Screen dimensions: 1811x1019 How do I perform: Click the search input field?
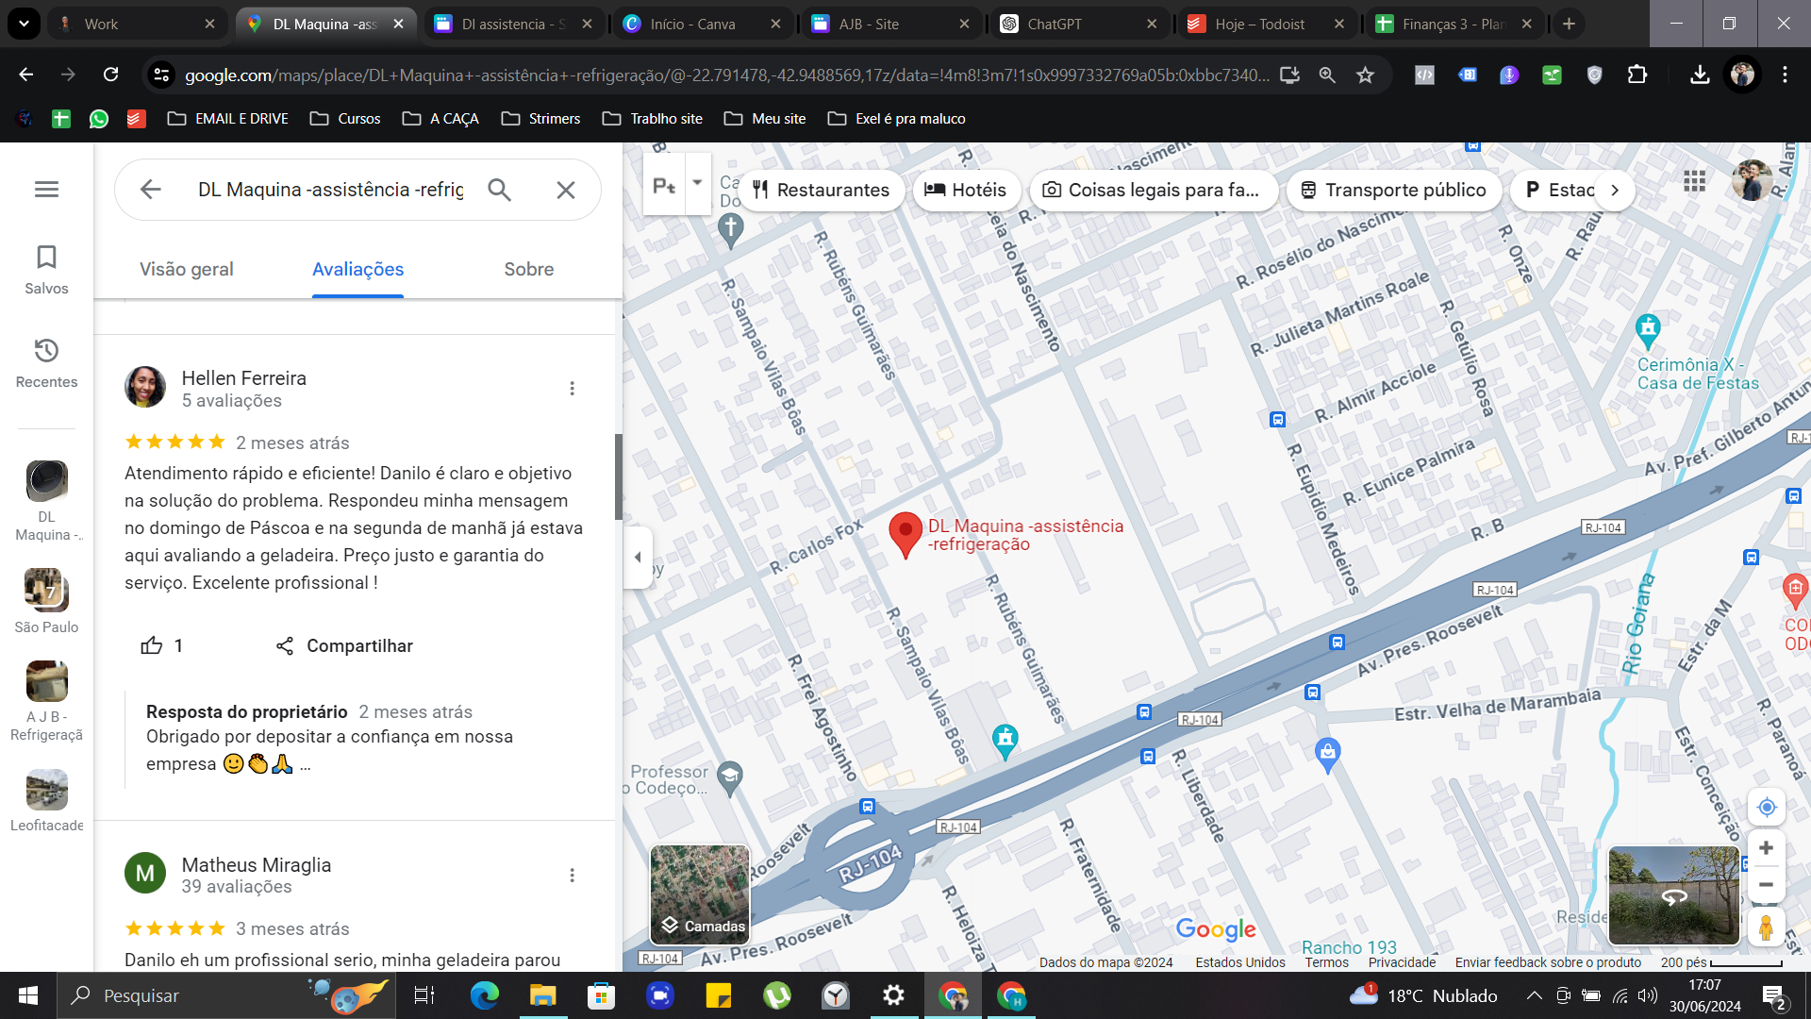click(x=331, y=190)
